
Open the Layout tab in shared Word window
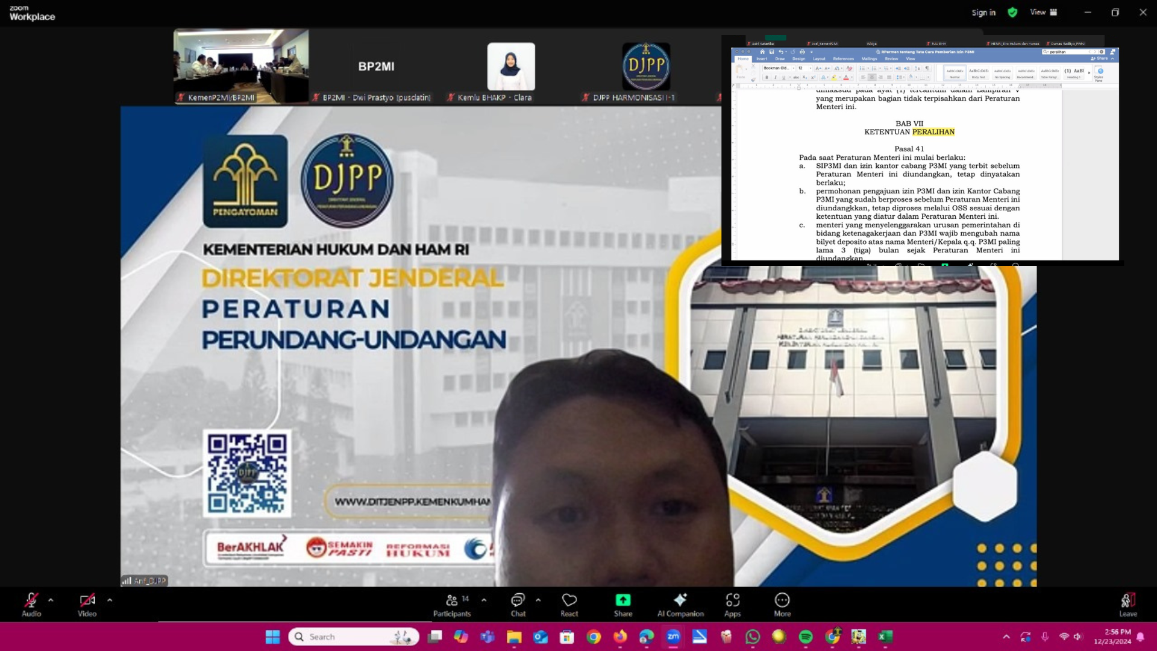pos(819,59)
